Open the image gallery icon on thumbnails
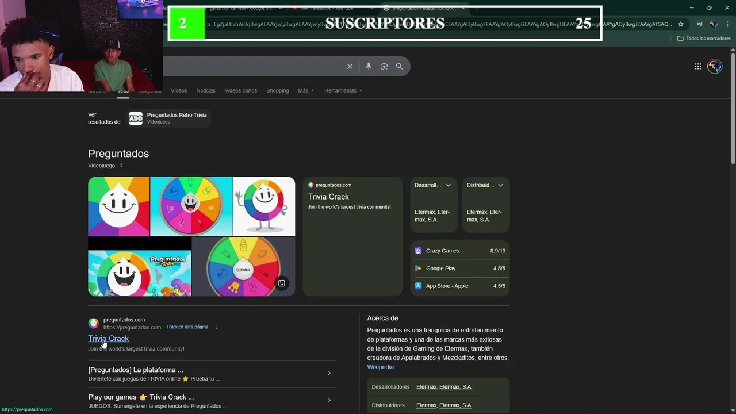736x414 pixels. (282, 283)
